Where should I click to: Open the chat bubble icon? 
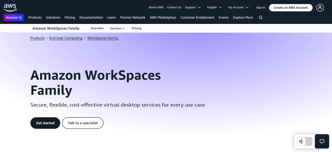tap(322, 141)
